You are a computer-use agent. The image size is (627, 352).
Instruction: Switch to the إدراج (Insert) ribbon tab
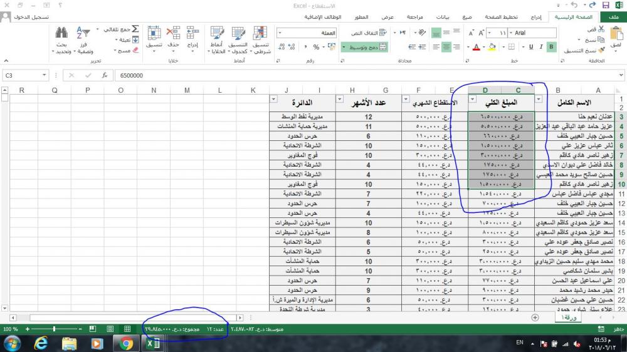coord(535,18)
